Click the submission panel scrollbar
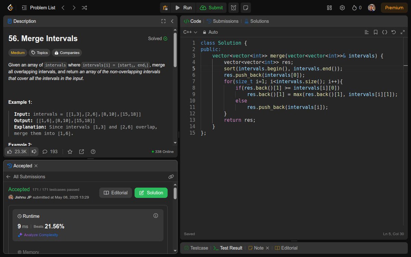This screenshot has height=257, width=411. coord(175,193)
